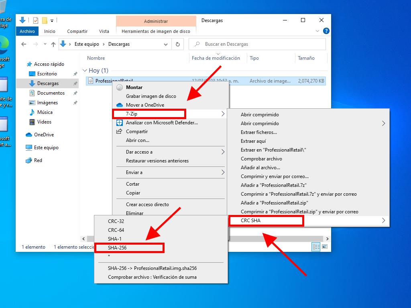Collapse the Hoy group chevron
This screenshot has width=411, height=308.
click(x=85, y=71)
